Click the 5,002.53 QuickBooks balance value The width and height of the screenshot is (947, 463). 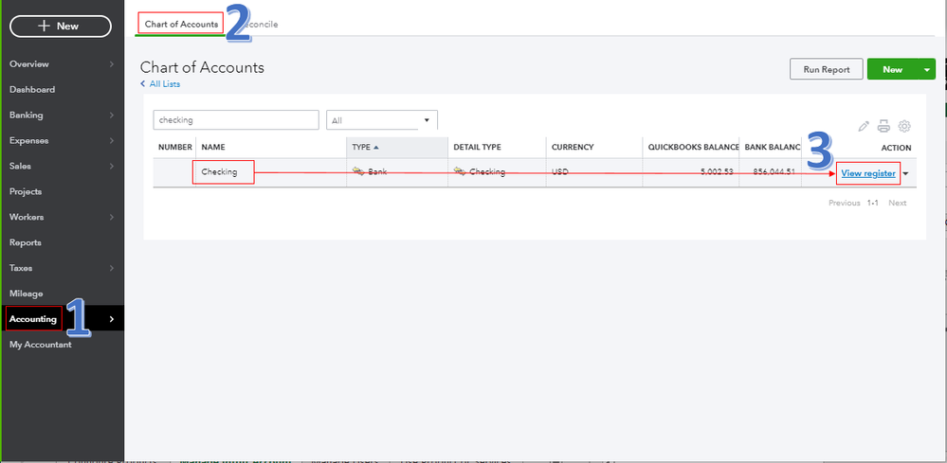717,171
